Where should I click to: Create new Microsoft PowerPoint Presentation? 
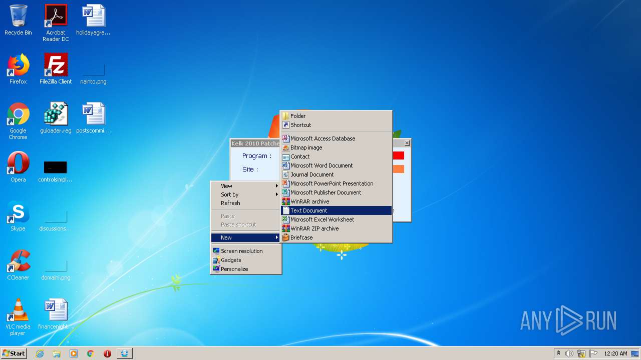(336, 183)
